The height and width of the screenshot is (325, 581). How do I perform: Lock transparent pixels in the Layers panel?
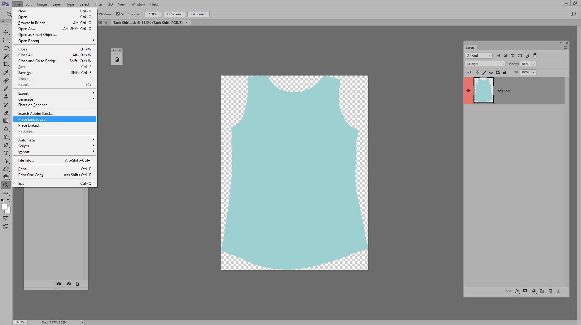478,72
